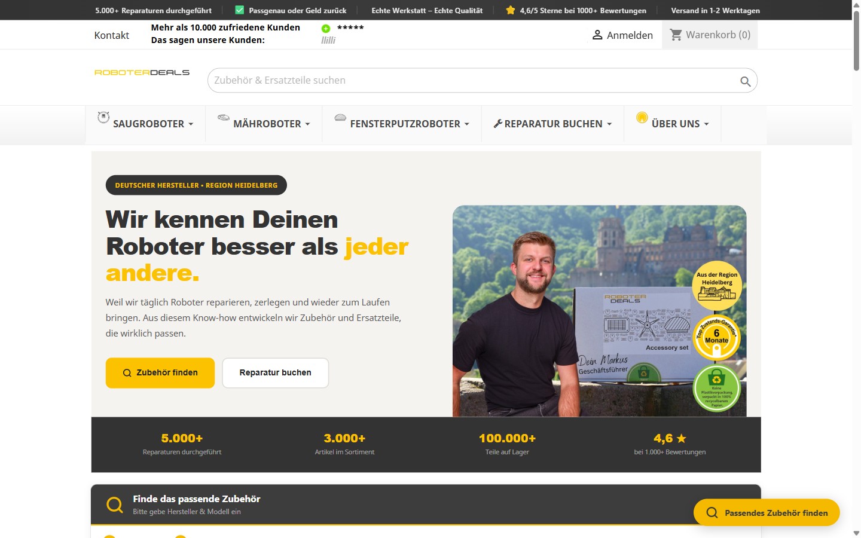
Task: Select the mower icon beside MÄHROBOTER
Action: click(223, 119)
